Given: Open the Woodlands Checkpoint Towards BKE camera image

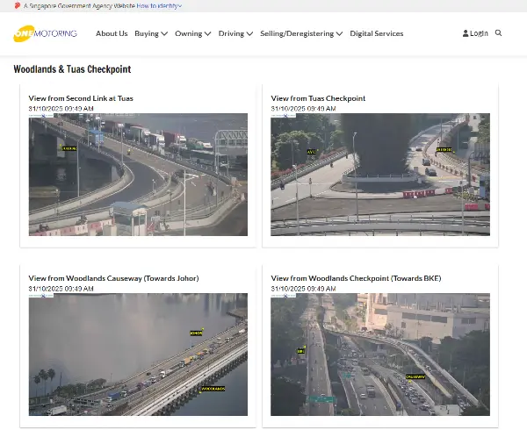Looking at the screenshot, I should [380, 355].
